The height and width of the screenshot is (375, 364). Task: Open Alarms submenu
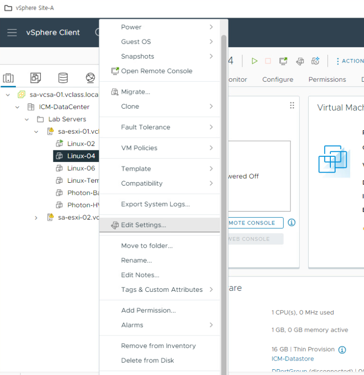(x=160, y=325)
